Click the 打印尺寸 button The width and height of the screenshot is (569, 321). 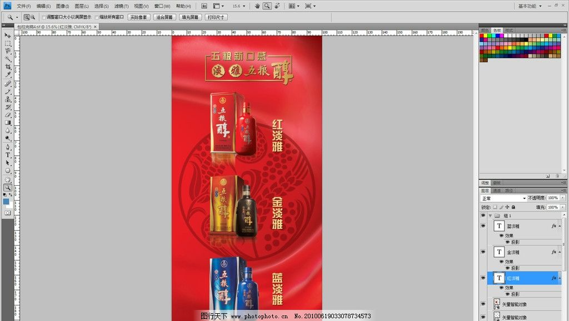[216, 17]
